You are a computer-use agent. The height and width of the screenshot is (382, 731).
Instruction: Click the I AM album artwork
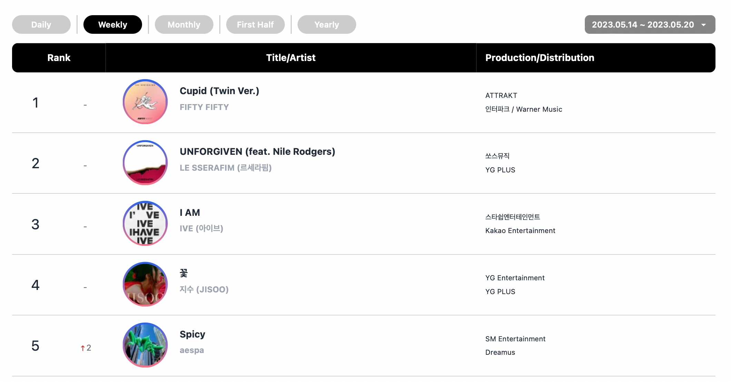pos(145,223)
